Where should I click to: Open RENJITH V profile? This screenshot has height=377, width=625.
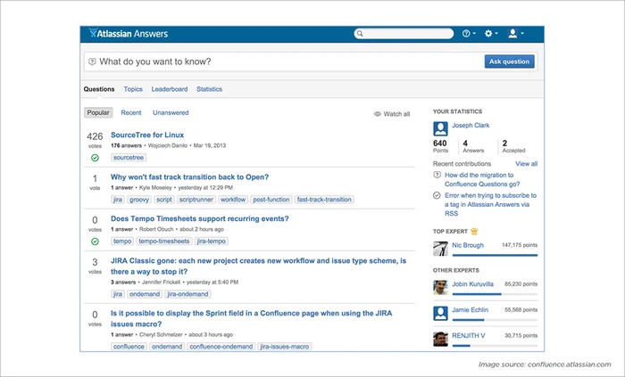(469, 336)
